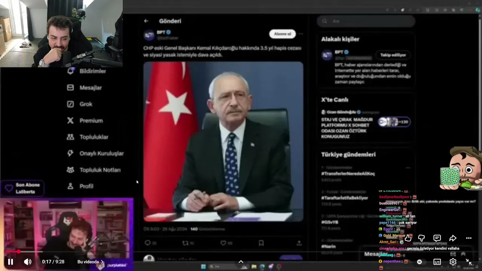Click the Topluluklar people icon
This screenshot has height=271, width=482.
click(70, 137)
